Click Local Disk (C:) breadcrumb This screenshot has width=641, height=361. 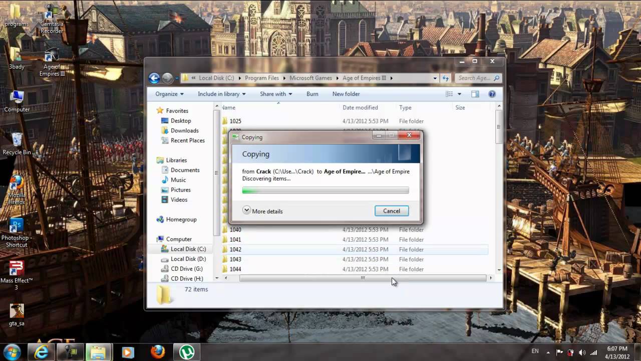click(x=216, y=78)
